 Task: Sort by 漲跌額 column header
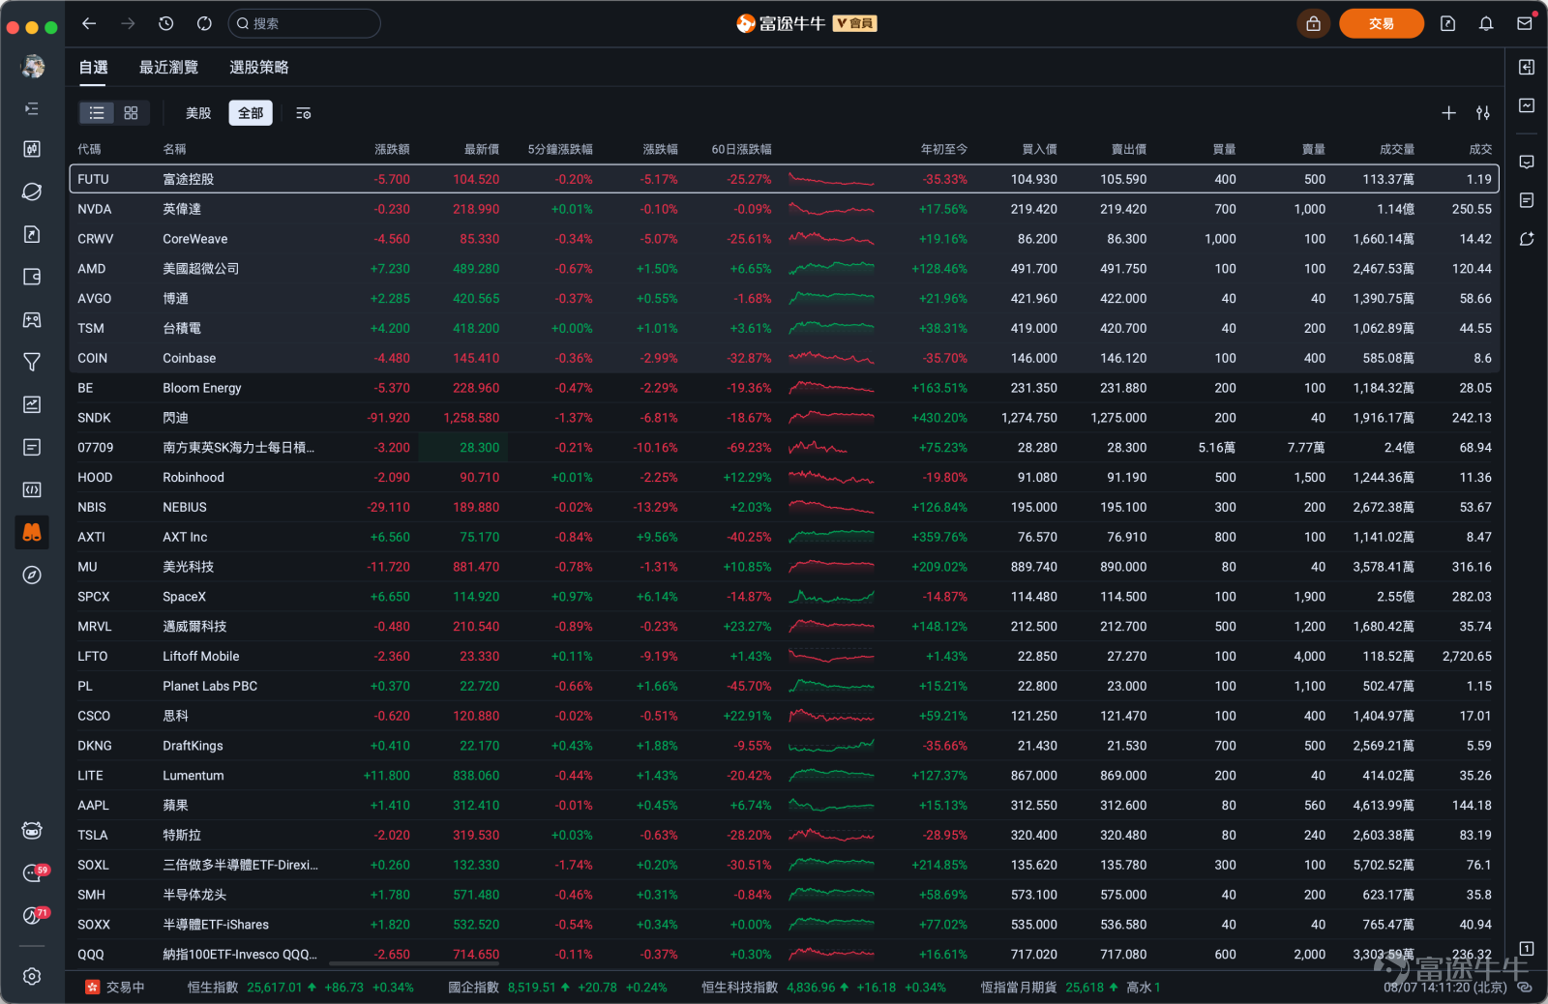pyautogui.click(x=392, y=149)
